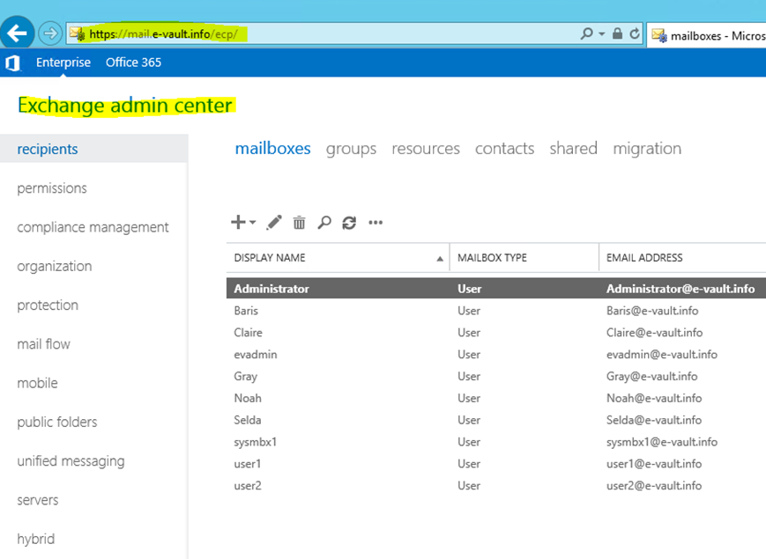Select the Baris mailbox row
The image size is (766, 559).
point(496,311)
